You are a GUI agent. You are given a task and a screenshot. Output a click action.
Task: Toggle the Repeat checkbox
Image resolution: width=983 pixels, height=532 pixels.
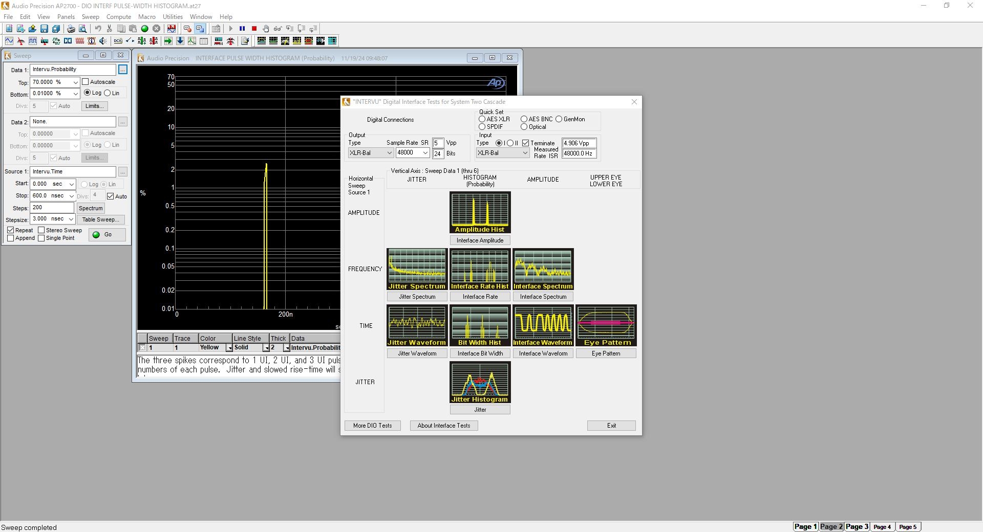pos(10,230)
